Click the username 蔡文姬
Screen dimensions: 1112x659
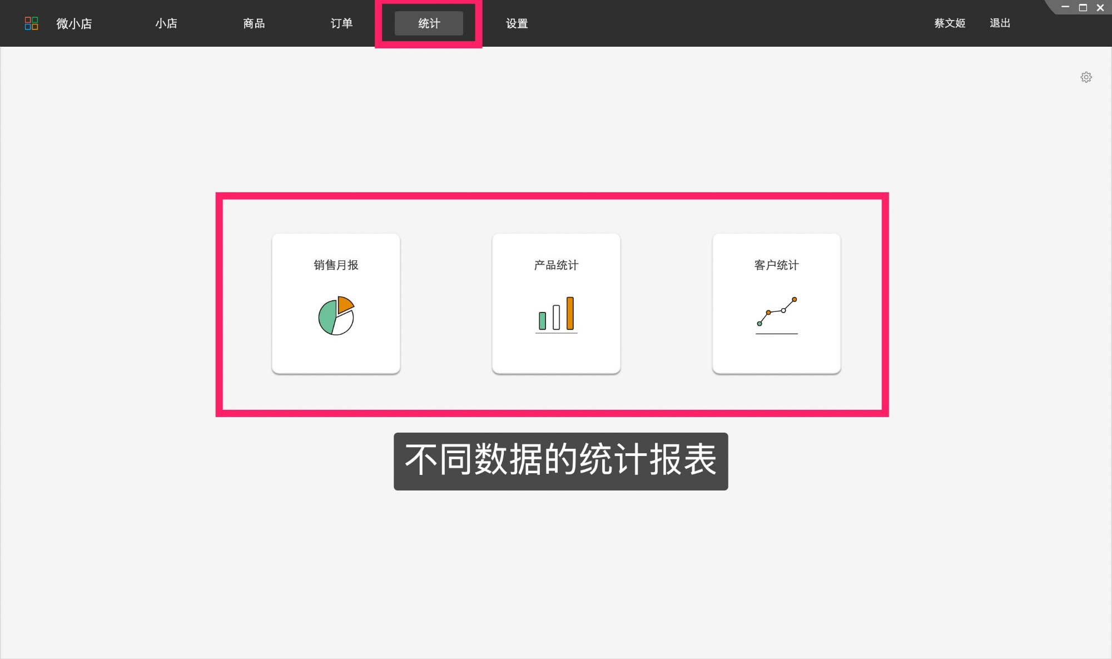(x=949, y=23)
